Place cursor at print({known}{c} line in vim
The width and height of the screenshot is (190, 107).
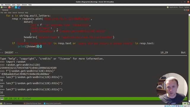pyautogui.click(x=30, y=46)
